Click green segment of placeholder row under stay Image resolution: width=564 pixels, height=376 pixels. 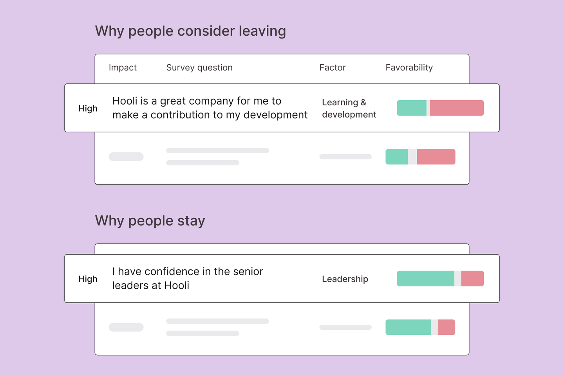tap(408, 327)
